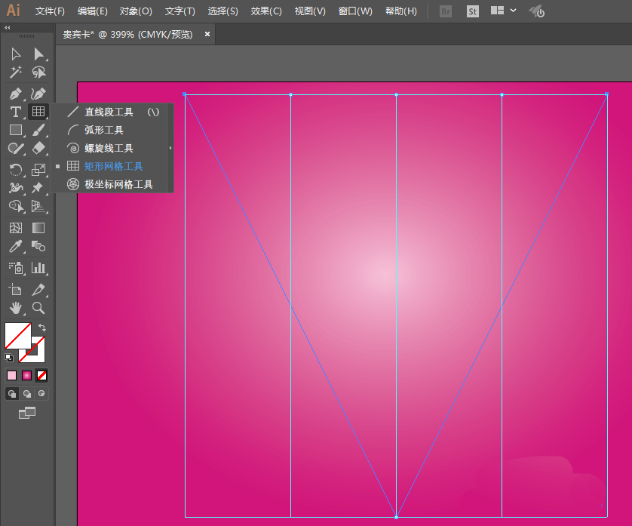Open the 编辑(E) menu
632x526 pixels.
click(92, 11)
